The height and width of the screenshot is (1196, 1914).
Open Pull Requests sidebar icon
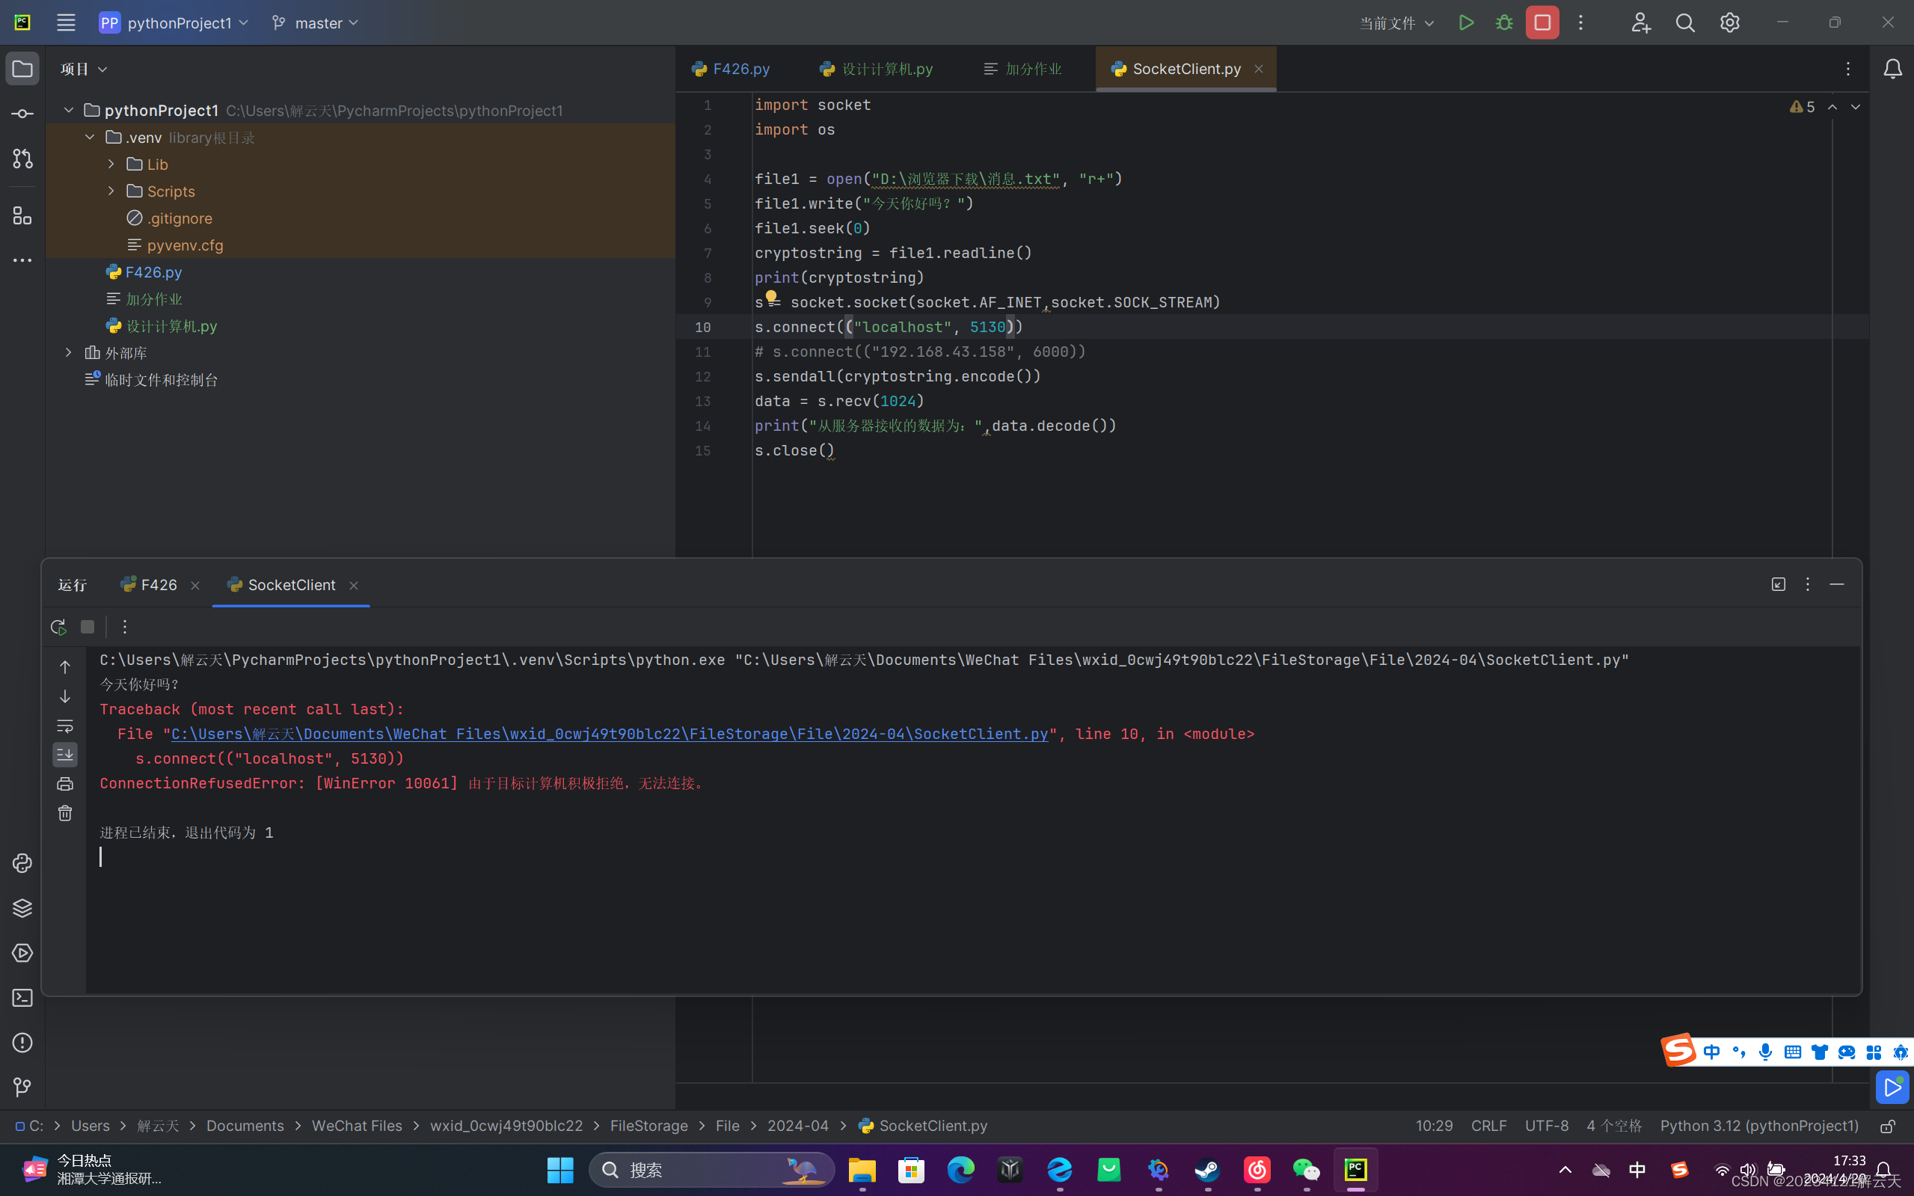tap(22, 159)
